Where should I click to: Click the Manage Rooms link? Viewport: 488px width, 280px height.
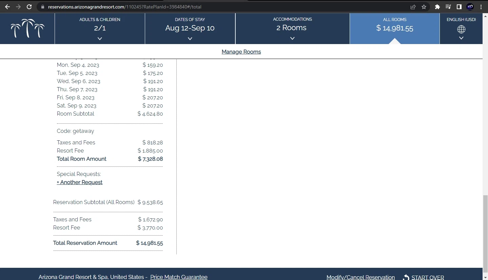(241, 52)
